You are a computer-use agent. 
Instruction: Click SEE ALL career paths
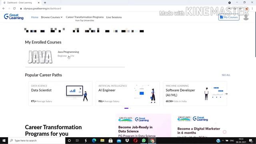[226, 75]
